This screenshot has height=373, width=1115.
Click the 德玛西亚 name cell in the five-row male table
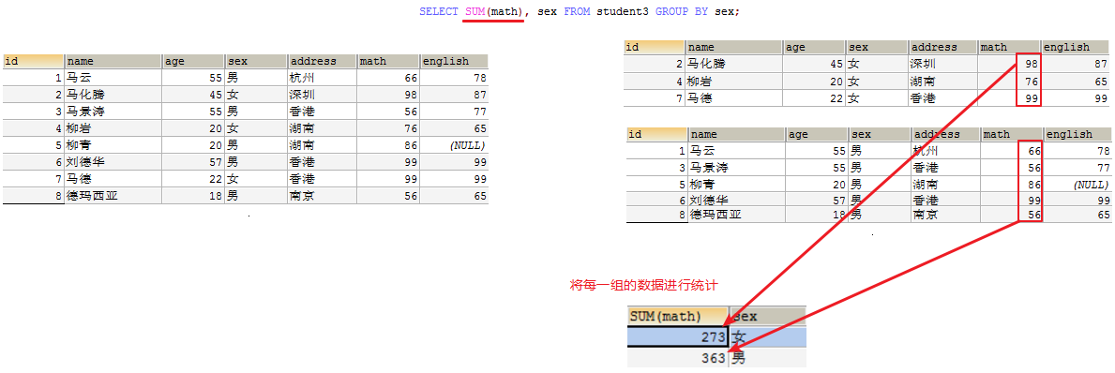(737, 214)
